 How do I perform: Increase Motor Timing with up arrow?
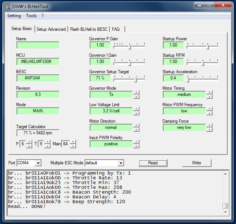pyautogui.click(x=209, y=92)
